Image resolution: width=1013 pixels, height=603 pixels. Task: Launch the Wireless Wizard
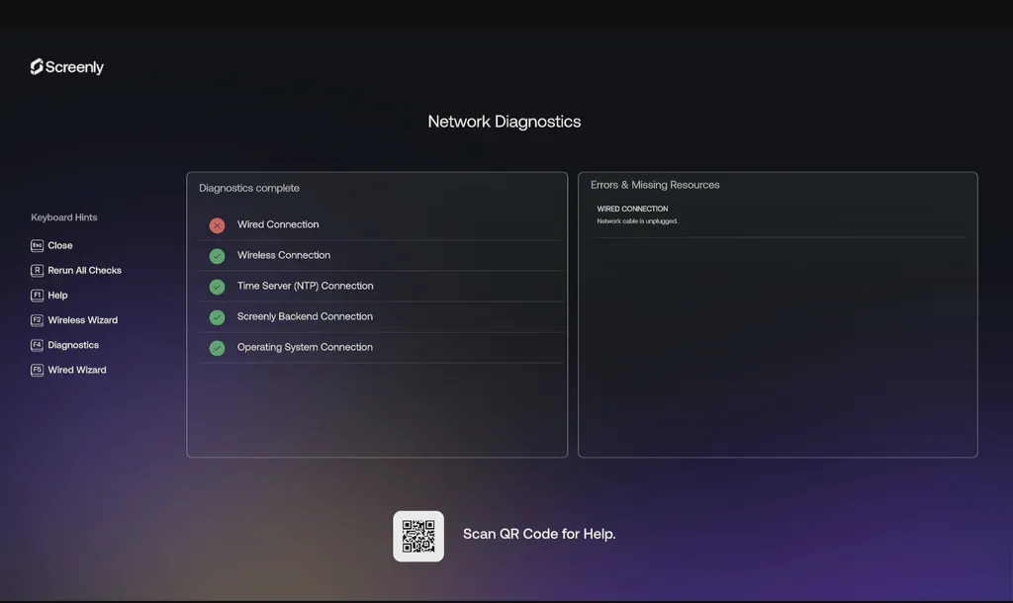[83, 320]
